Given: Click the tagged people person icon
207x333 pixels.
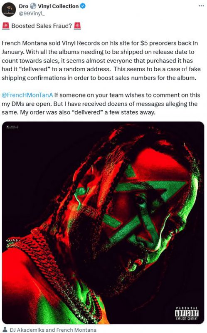Looking at the screenshot, I should pos(5,330).
